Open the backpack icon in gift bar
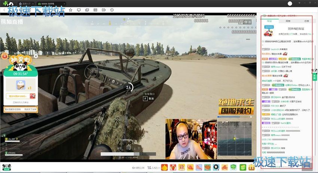 (x=251, y=167)
